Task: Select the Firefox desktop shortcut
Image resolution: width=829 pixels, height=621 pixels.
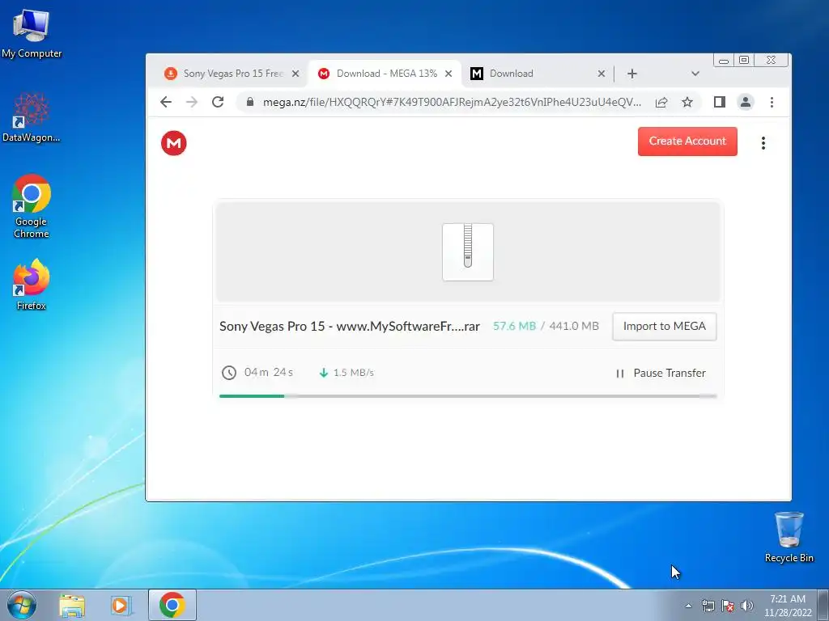Action: 32,285
